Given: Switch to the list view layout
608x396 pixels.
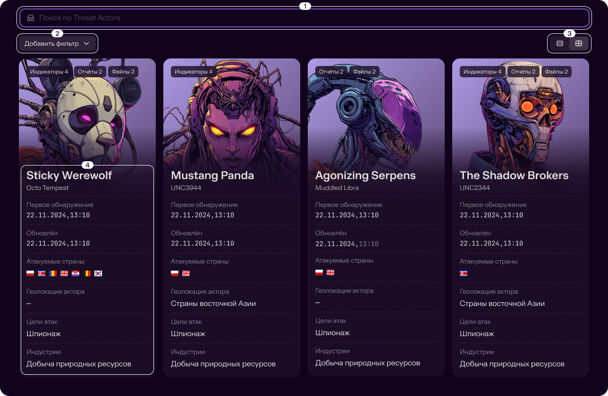Looking at the screenshot, I should [560, 43].
